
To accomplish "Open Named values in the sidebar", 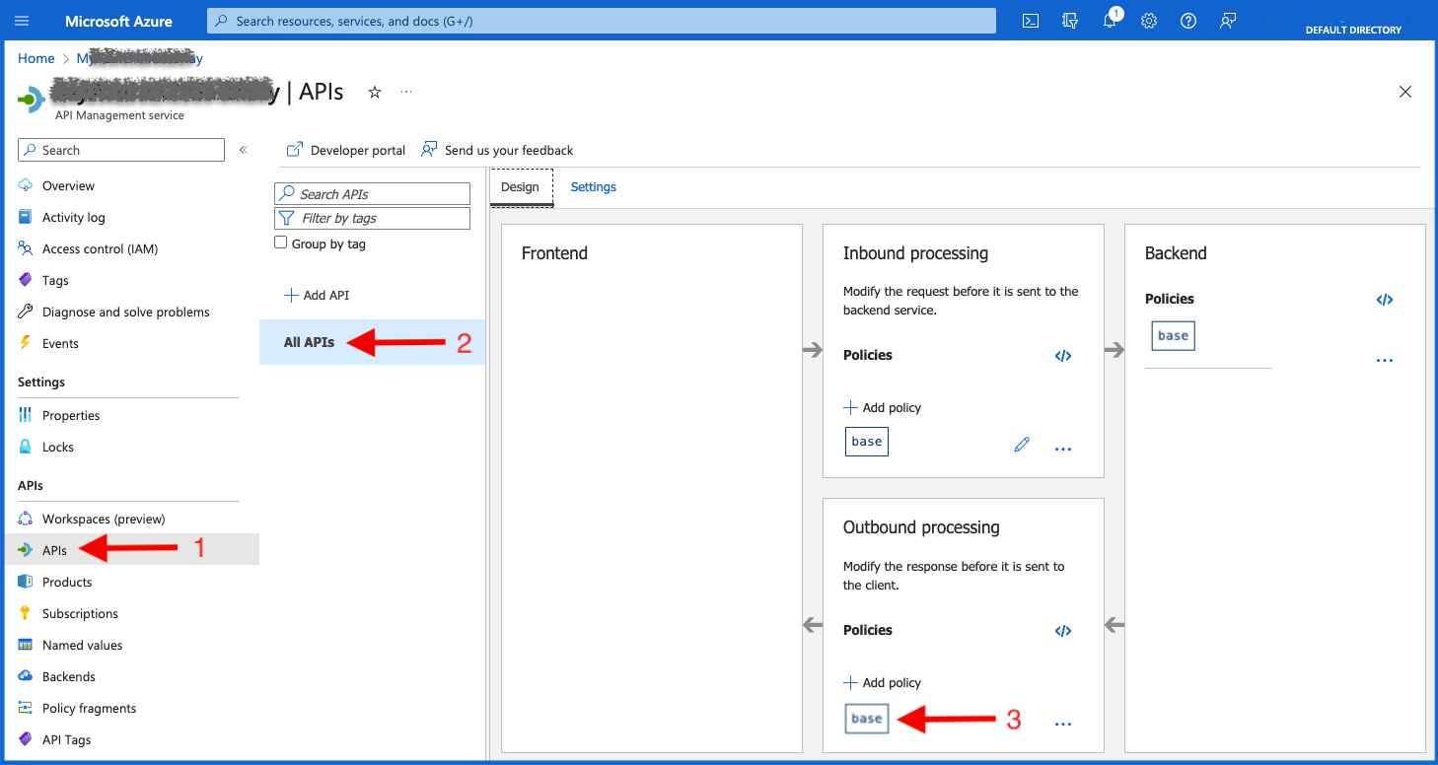I will 82,645.
